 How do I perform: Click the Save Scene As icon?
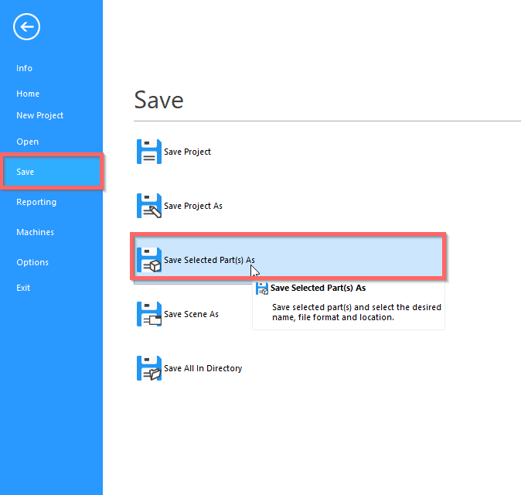coord(148,314)
